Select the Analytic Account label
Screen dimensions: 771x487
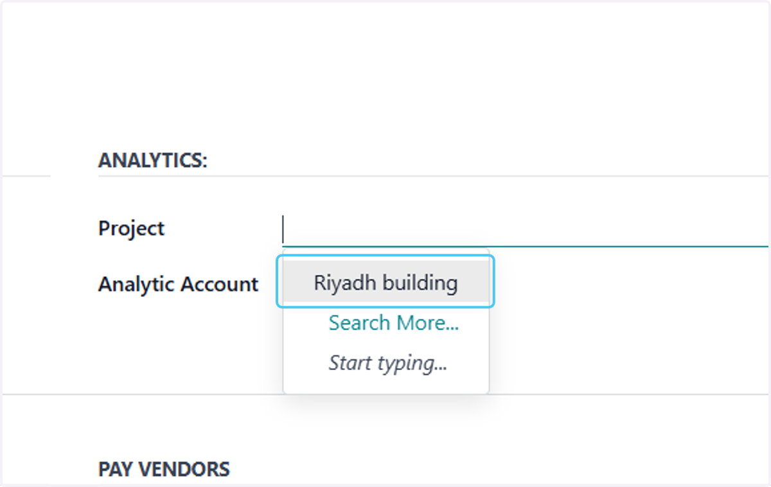pyautogui.click(x=178, y=284)
